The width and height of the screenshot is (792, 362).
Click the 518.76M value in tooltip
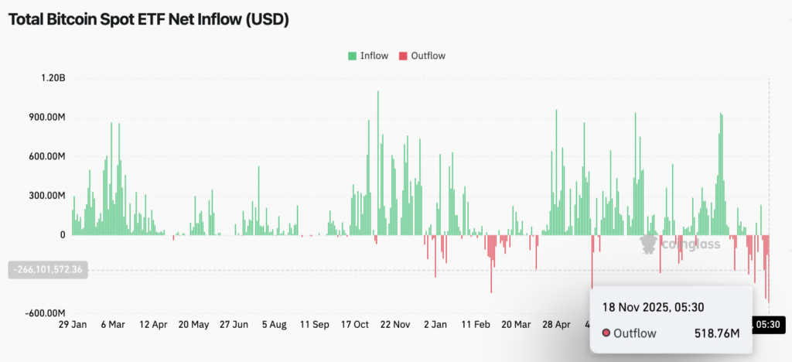716,333
